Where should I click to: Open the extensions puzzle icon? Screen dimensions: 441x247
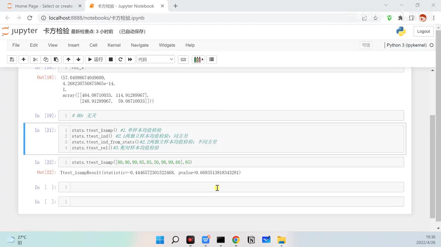click(400, 18)
